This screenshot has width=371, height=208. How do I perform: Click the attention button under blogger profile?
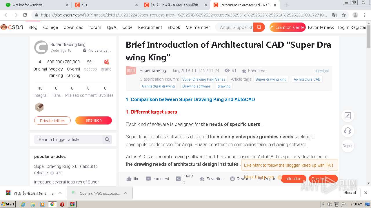click(x=94, y=120)
